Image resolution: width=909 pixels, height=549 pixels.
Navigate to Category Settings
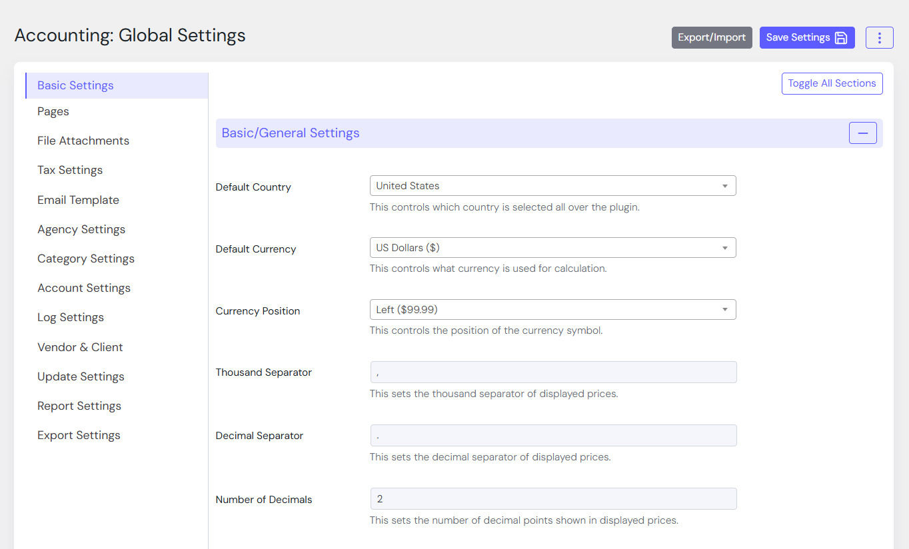click(86, 259)
